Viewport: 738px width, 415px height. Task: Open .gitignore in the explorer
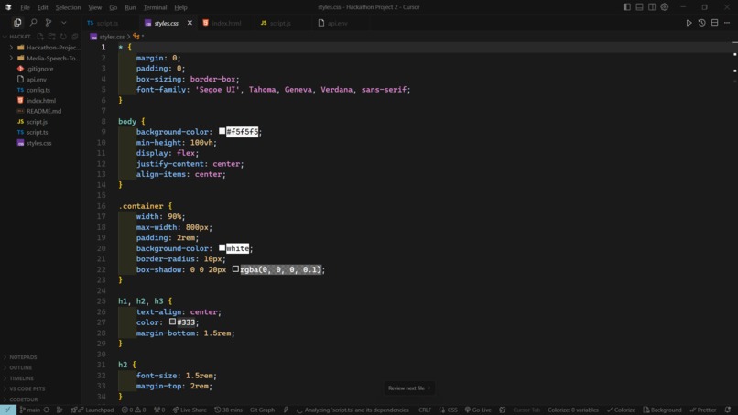point(40,69)
